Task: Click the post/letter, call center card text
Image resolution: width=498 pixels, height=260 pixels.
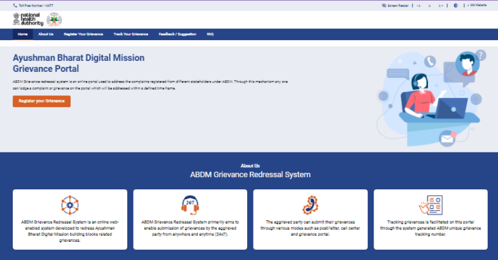Action: (311, 228)
